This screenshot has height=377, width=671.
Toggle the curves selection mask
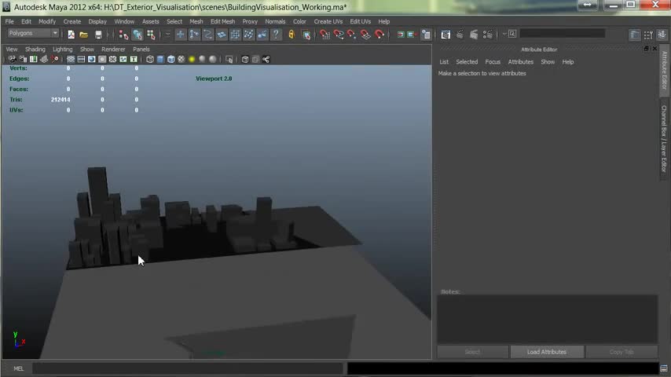[208, 35]
